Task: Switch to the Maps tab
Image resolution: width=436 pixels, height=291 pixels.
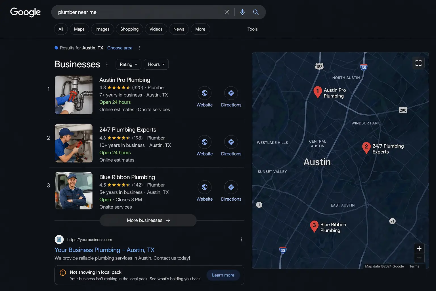Action: pyautogui.click(x=79, y=29)
